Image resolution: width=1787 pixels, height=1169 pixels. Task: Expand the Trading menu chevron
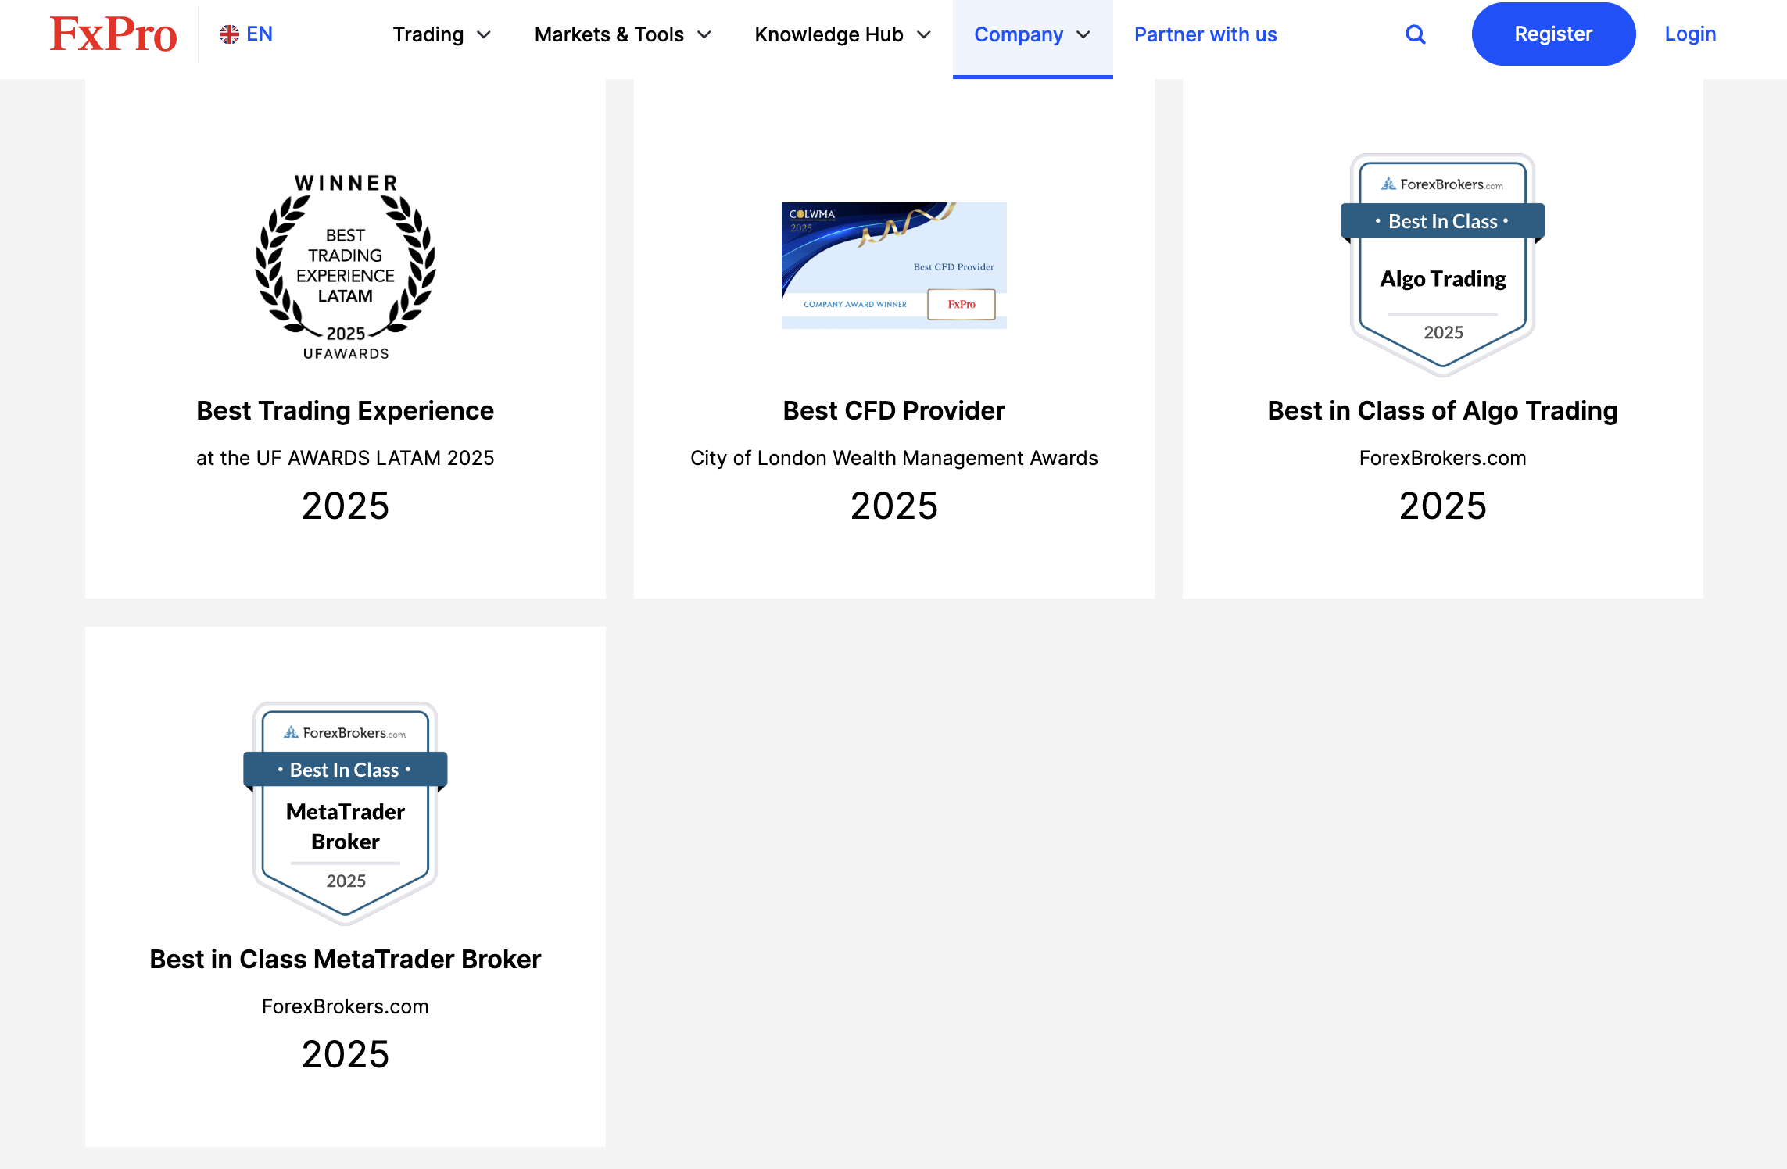(484, 35)
